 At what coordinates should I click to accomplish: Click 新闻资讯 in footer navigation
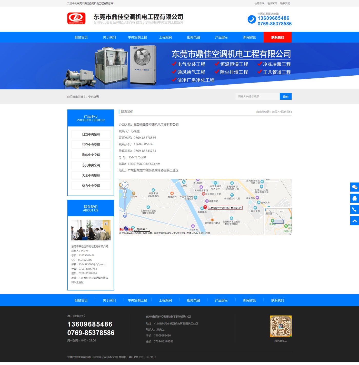(250, 300)
